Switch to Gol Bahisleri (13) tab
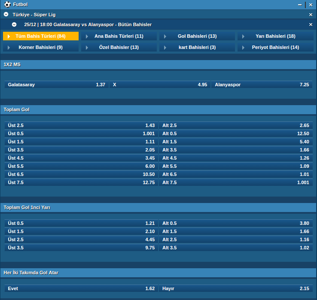The height and width of the screenshot is (300, 317). [x=197, y=36]
